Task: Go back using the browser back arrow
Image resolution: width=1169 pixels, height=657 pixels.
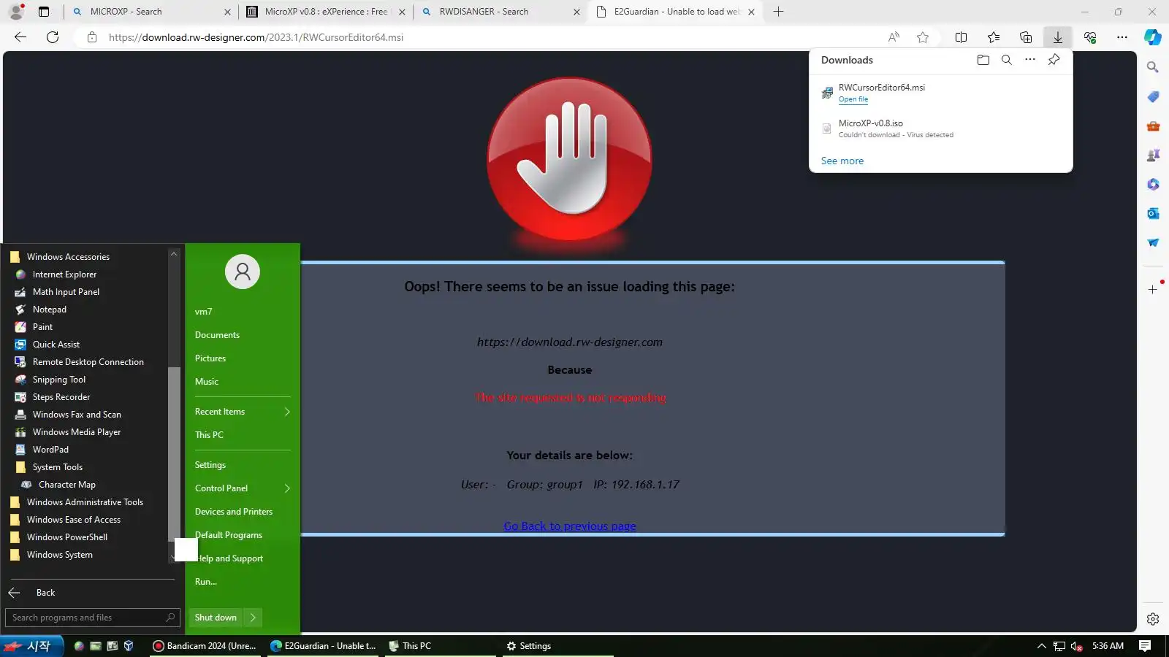Action: pos(20,37)
